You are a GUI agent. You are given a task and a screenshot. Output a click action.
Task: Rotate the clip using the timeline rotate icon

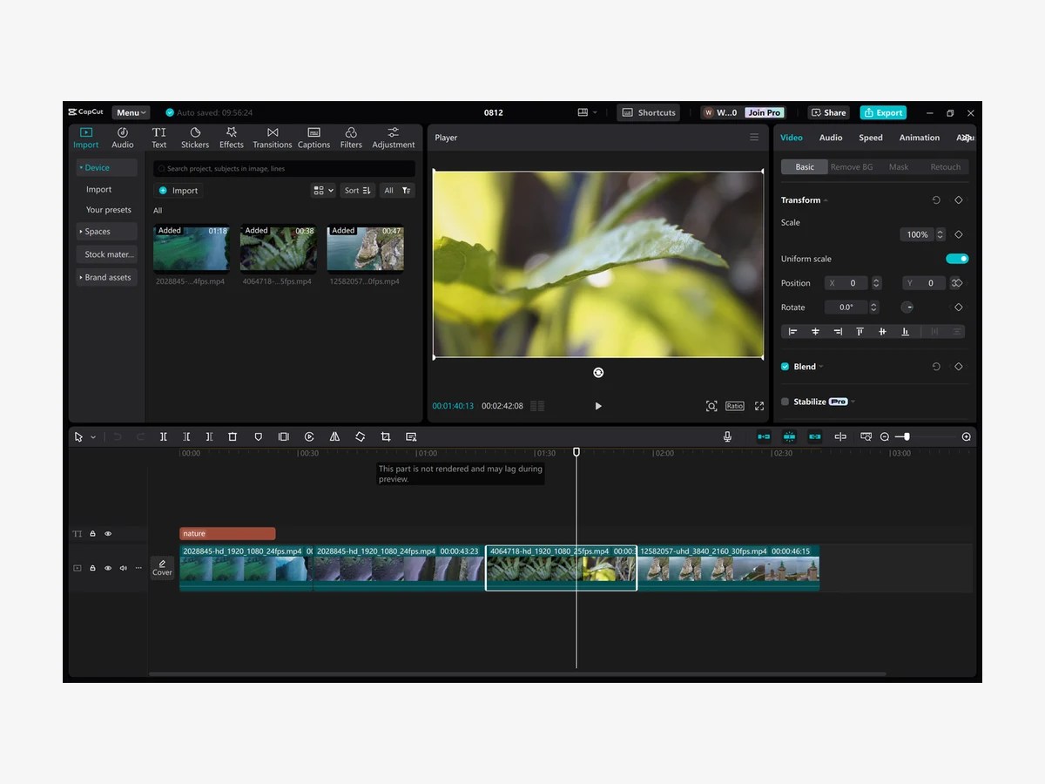[360, 436]
